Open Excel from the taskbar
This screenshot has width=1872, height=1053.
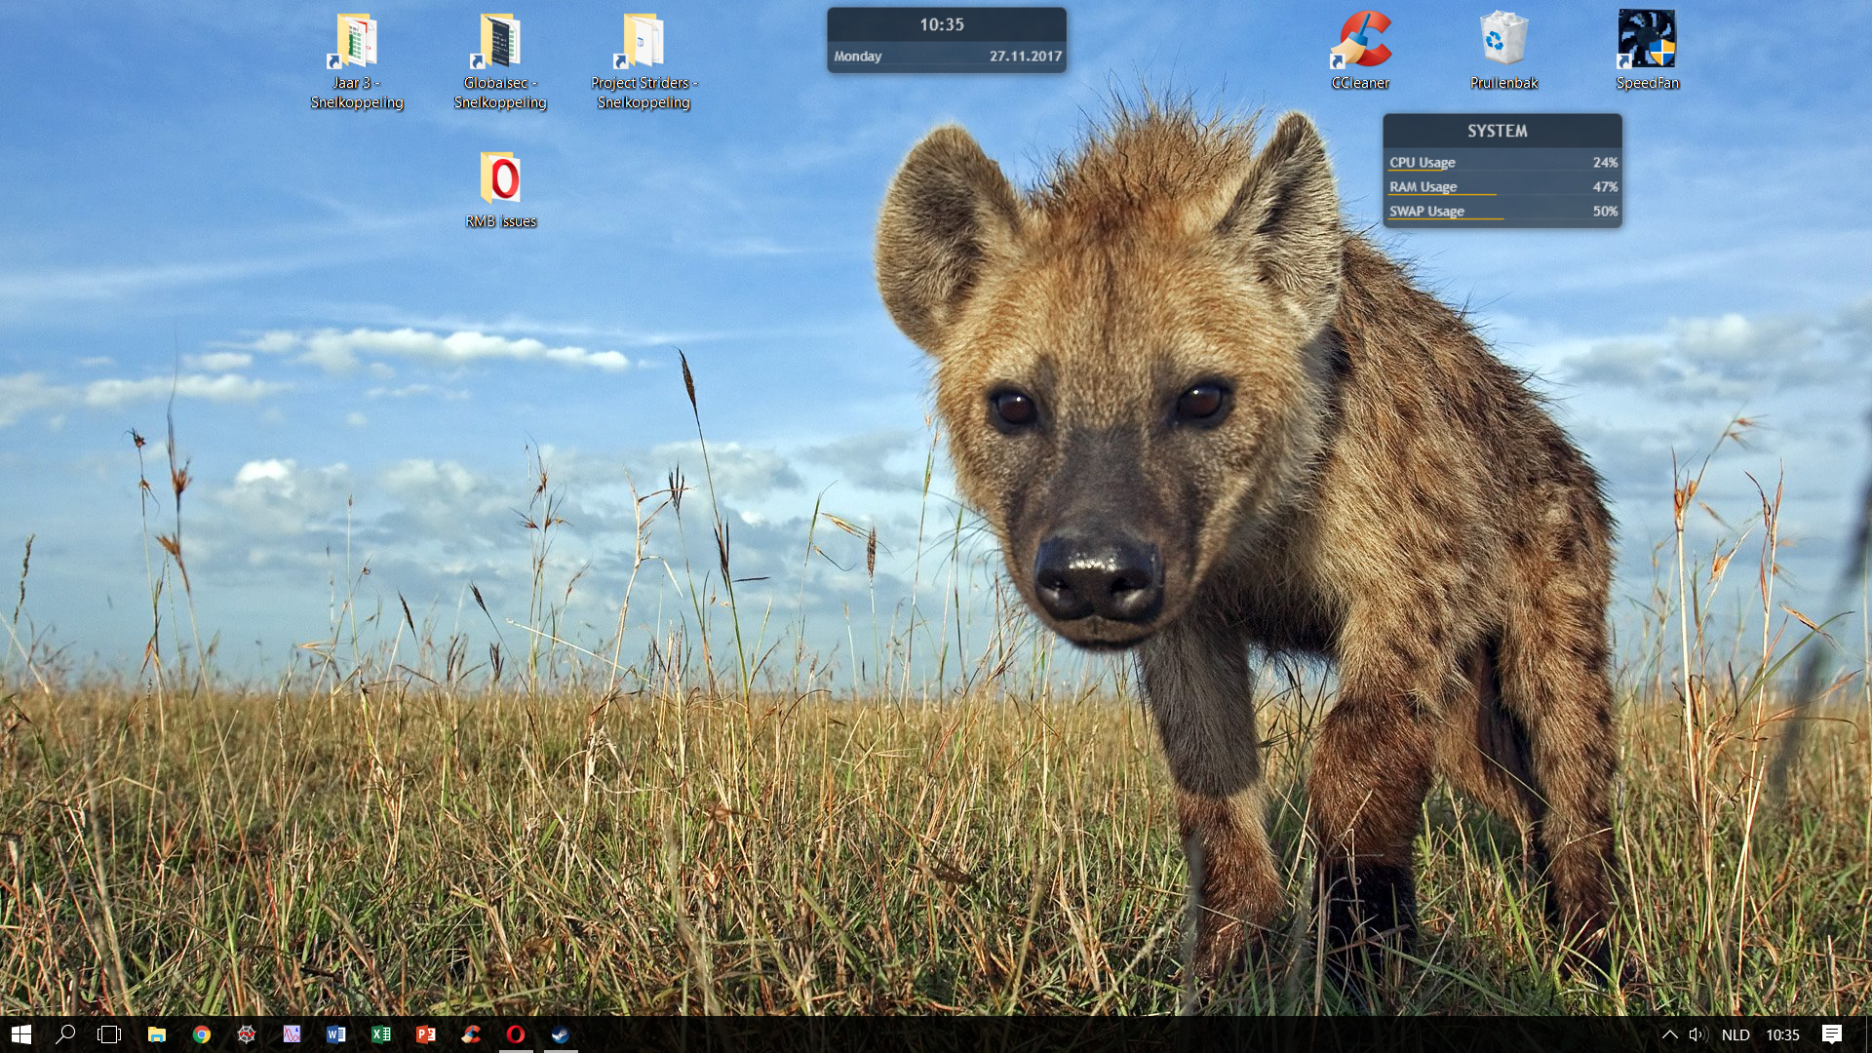pyautogui.click(x=381, y=1034)
